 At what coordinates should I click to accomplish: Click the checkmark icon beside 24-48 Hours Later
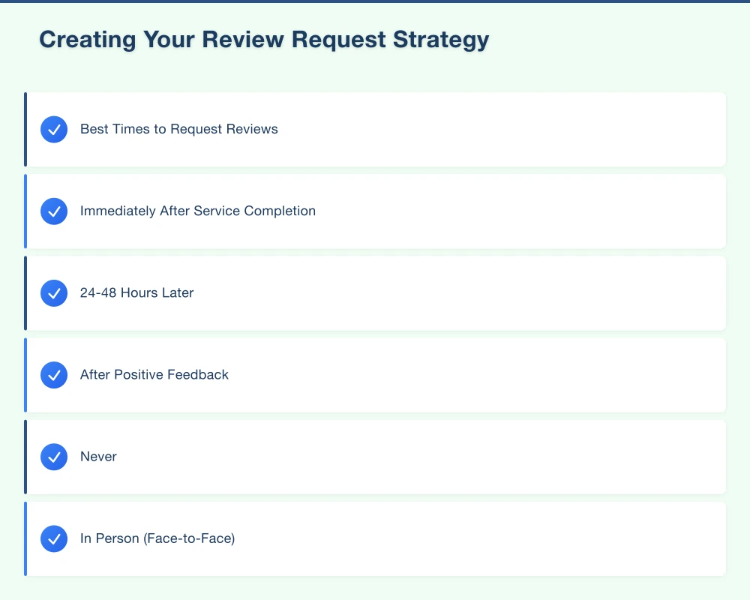(54, 293)
